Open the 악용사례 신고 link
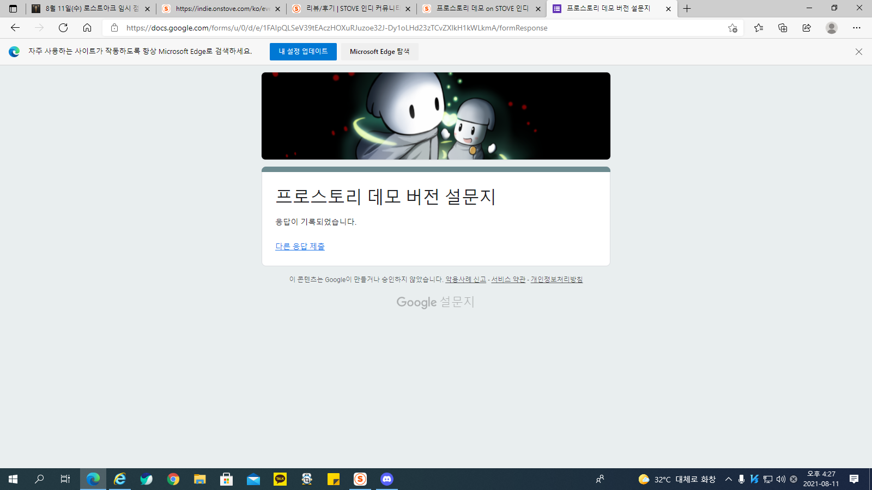Viewport: 872px width, 490px height. click(465, 279)
